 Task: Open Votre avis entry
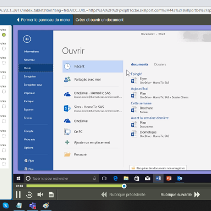click(29, 140)
